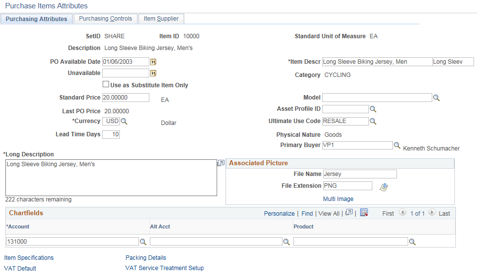Click Kenneth Schumacher buyer name
Viewport: 477px width, 275px height.
click(x=431, y=149)
